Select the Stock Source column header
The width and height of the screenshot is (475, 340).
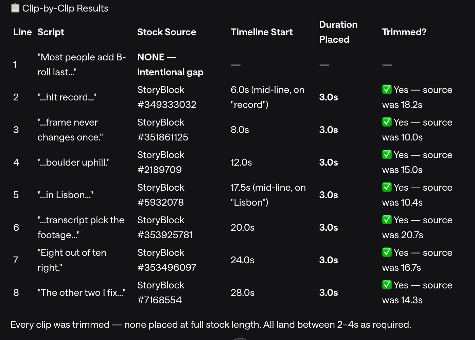166,32
